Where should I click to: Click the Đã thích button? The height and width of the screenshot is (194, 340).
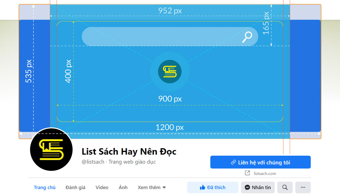213,188
